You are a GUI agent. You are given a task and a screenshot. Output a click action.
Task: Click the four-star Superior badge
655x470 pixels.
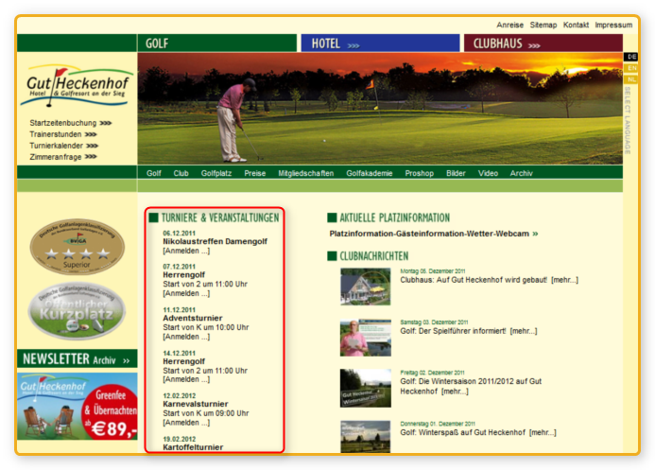77,247
